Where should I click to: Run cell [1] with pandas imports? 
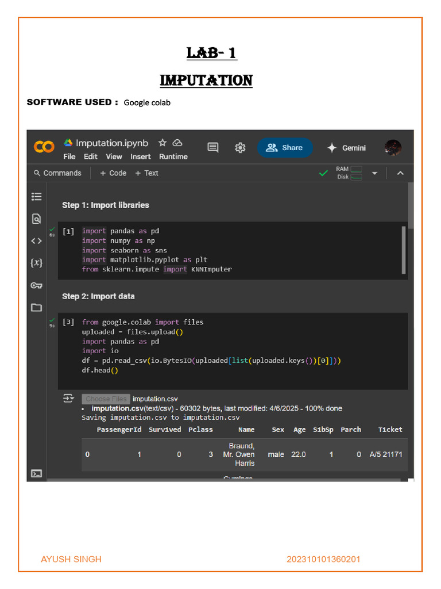click(x=68, y=231)
